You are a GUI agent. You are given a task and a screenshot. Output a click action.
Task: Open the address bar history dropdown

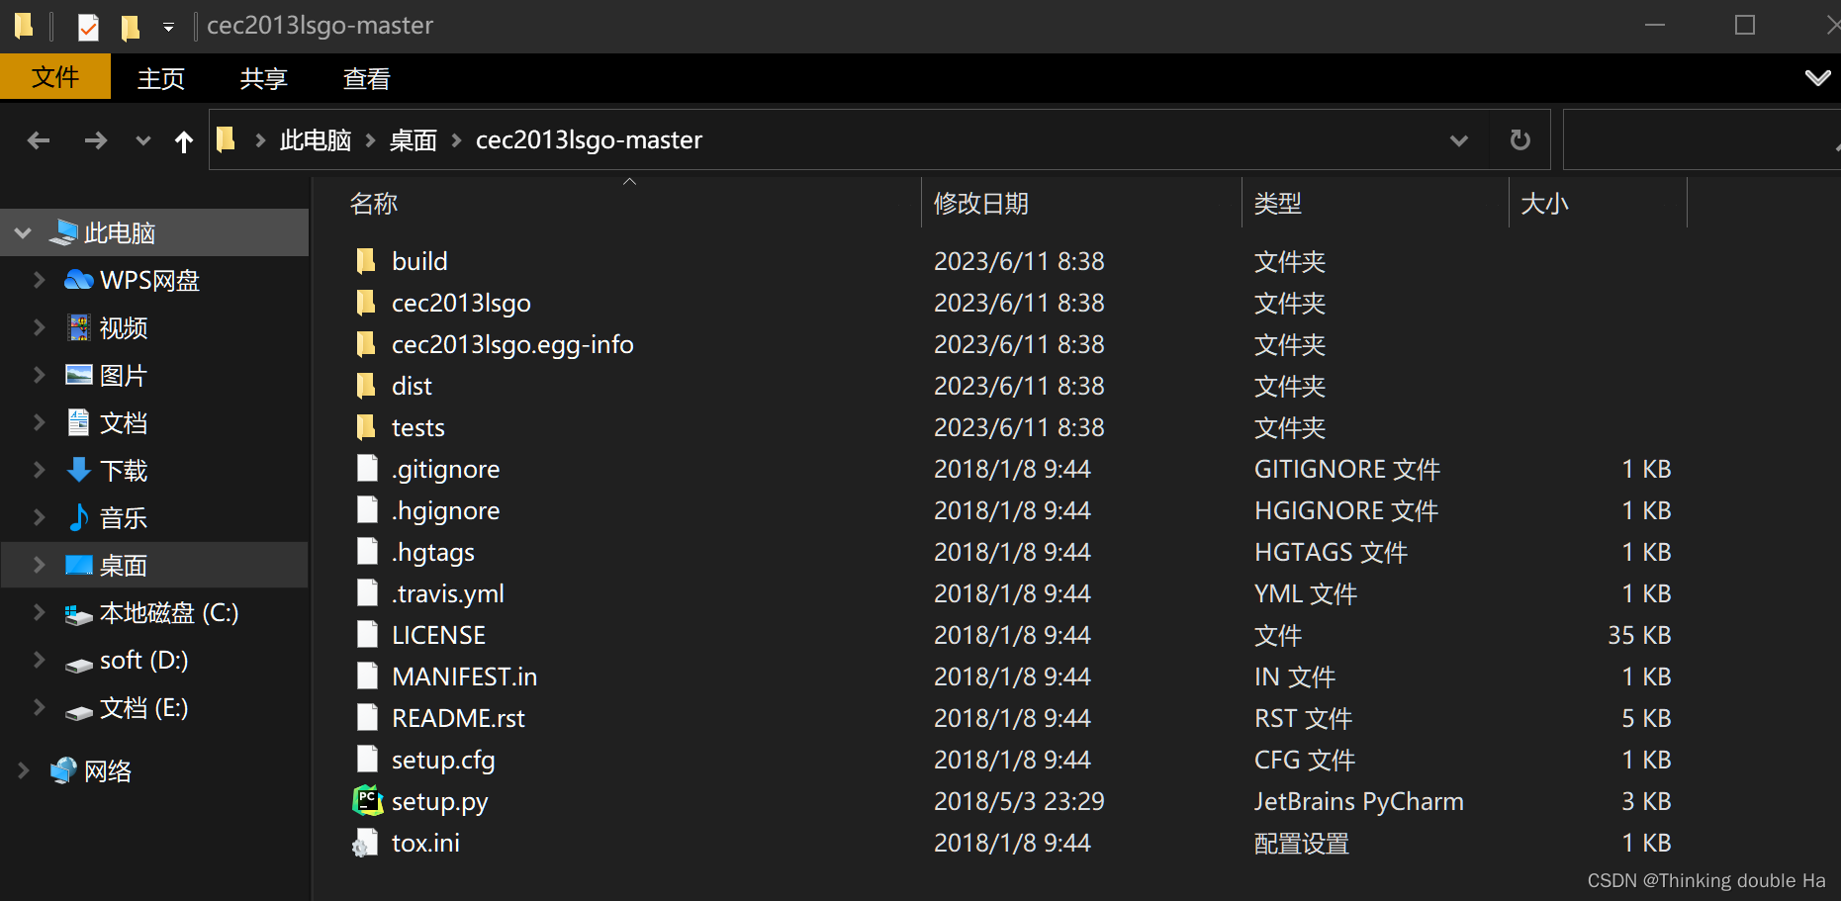coord(1458,139)
